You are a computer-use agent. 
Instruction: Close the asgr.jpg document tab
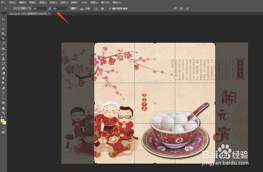(49, 14)
